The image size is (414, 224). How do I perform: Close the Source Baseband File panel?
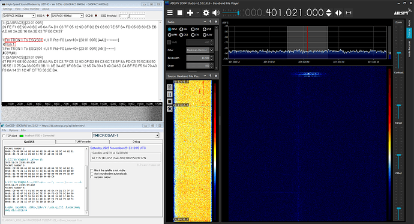click(x=216, y=76)
